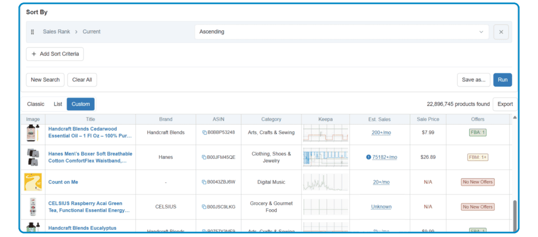Copy ASIN B0BBP53248 via copy icon
Screen dimensions: 538x237
tap(204, 133)
